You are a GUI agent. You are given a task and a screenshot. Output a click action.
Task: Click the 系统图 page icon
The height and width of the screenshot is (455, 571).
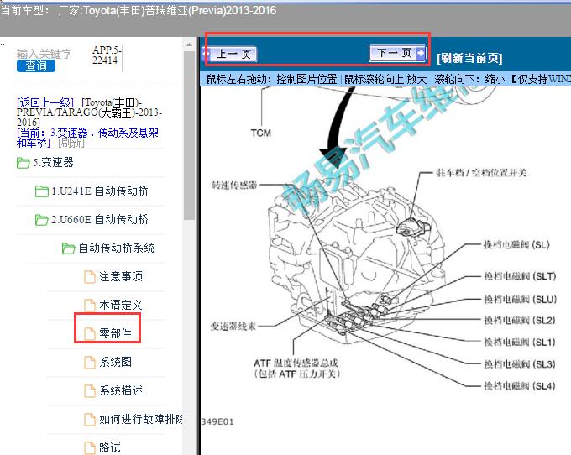tap(90, 363)
